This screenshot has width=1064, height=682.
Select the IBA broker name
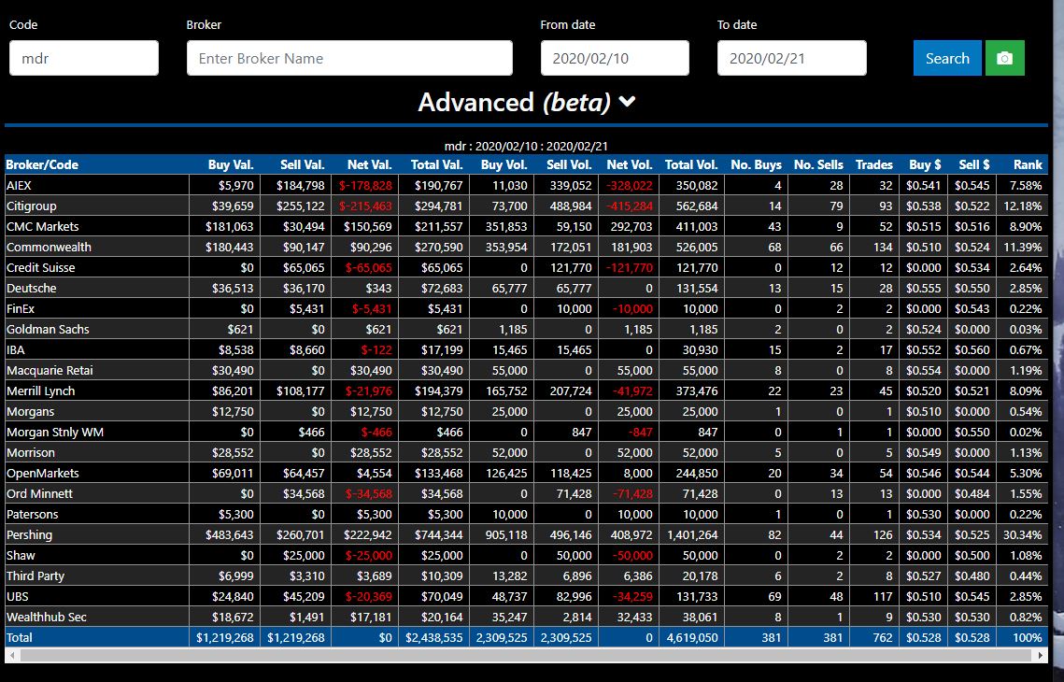point(16,349)
